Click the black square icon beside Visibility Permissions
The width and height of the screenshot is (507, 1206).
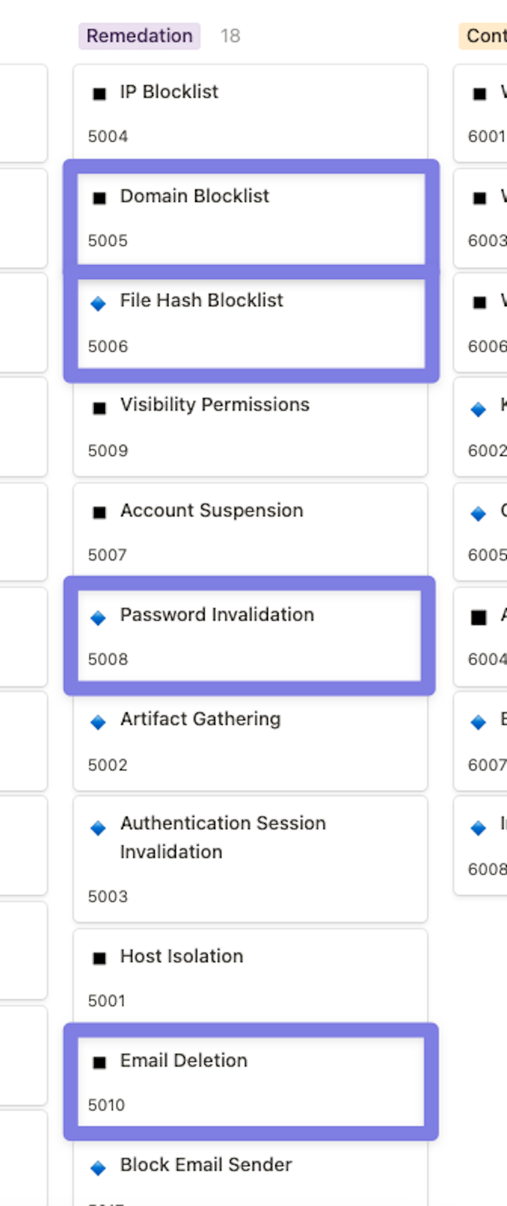click(99, 408)
